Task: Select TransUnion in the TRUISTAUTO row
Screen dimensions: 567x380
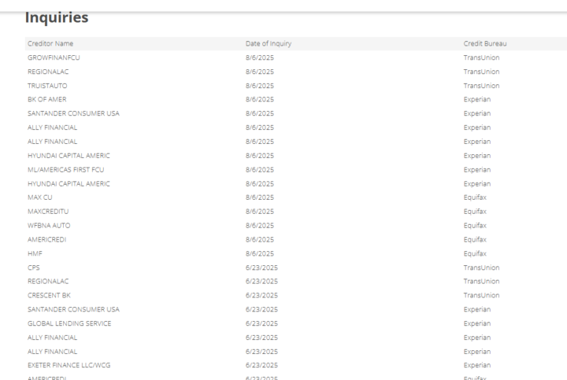Action: pos(481,86)
